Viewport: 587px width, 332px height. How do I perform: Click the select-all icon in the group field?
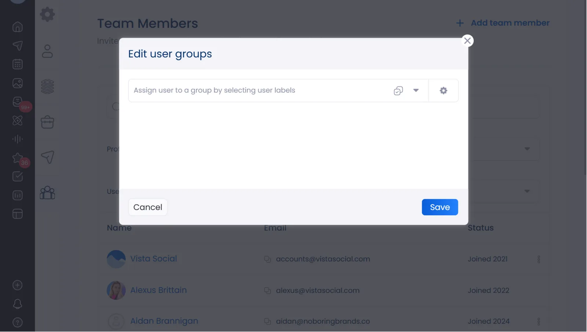(398, 91)
